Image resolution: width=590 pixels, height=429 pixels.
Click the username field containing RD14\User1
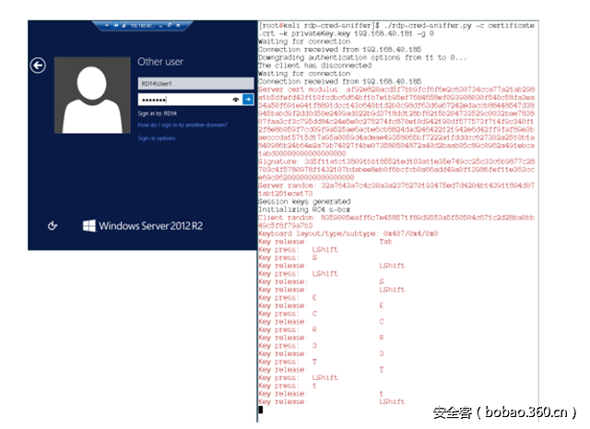pos(195,84)
